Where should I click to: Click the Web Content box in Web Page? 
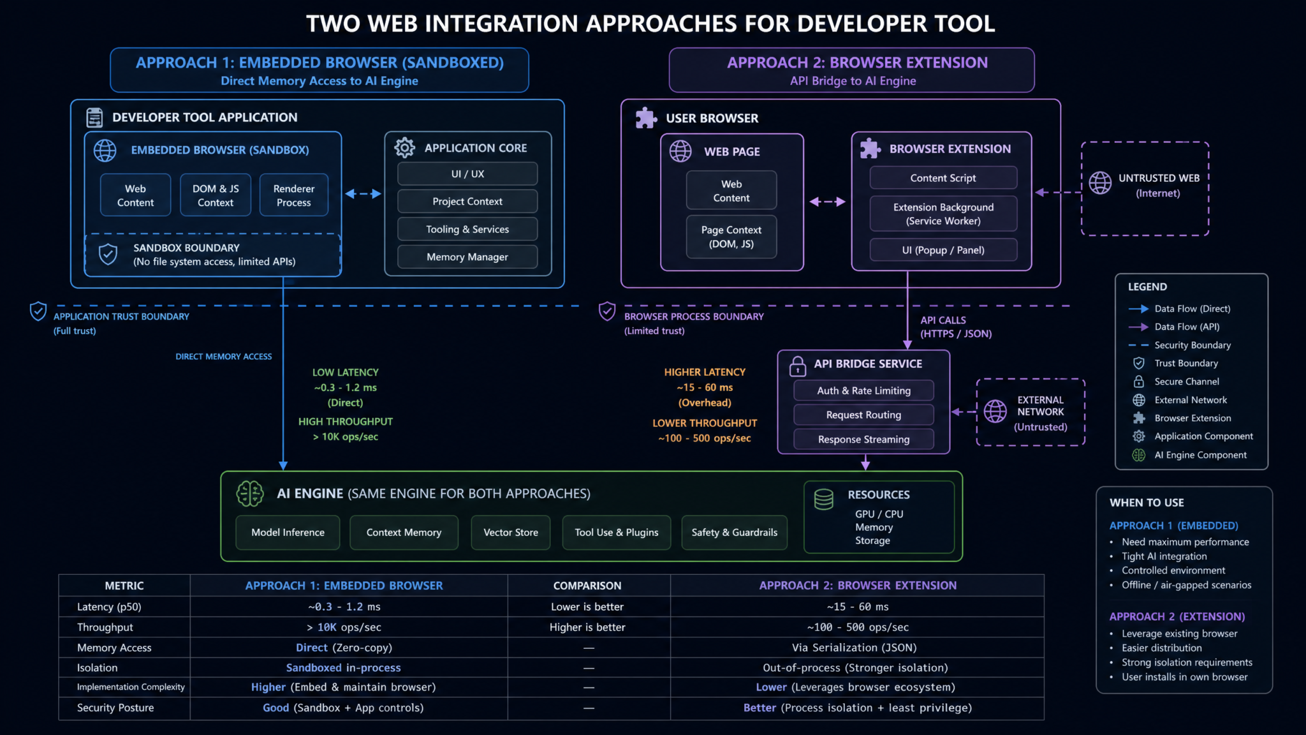coord(731,190)
